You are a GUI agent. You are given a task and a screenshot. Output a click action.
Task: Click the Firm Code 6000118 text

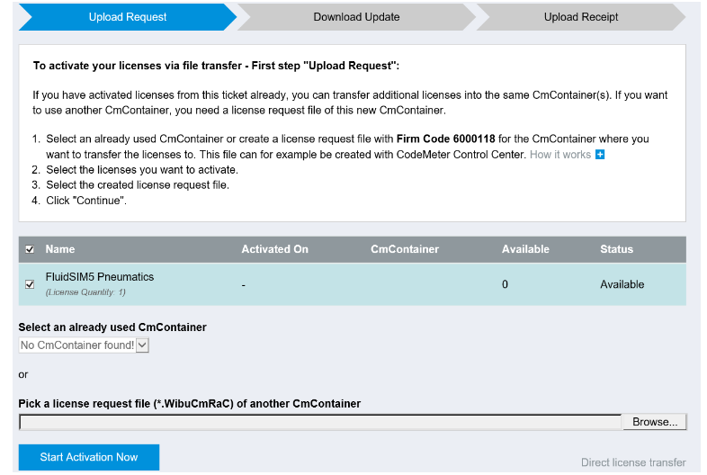445,139
